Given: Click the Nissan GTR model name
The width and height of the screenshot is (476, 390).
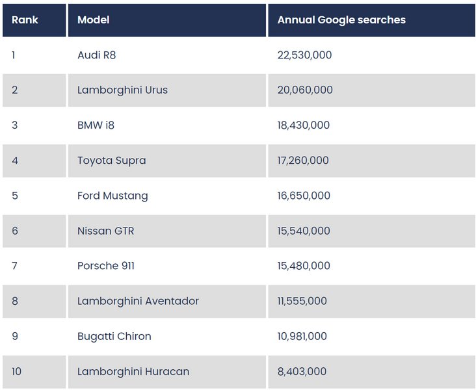Looking at the screenshot, I should [105, 231].
